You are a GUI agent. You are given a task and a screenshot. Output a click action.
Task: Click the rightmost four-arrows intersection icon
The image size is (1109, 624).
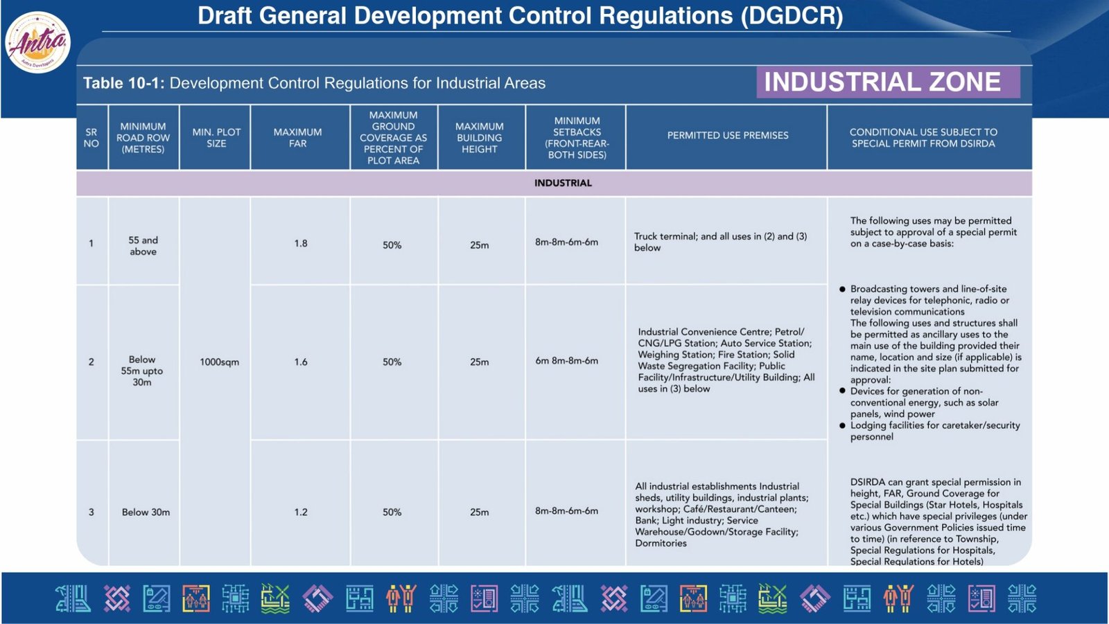[1022, 598]
